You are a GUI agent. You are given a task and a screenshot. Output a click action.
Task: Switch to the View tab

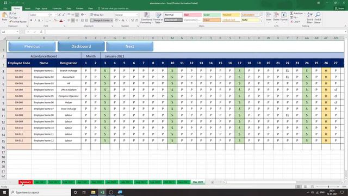point(90,9)
